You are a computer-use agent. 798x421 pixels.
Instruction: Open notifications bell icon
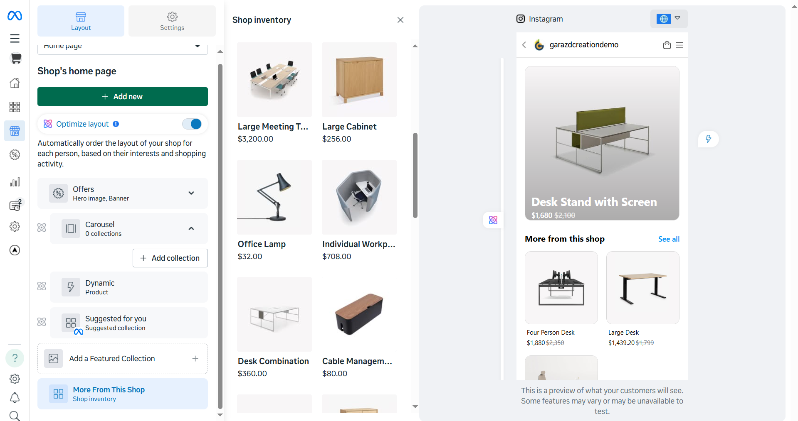pyautogui.click(x=15, y=398)
